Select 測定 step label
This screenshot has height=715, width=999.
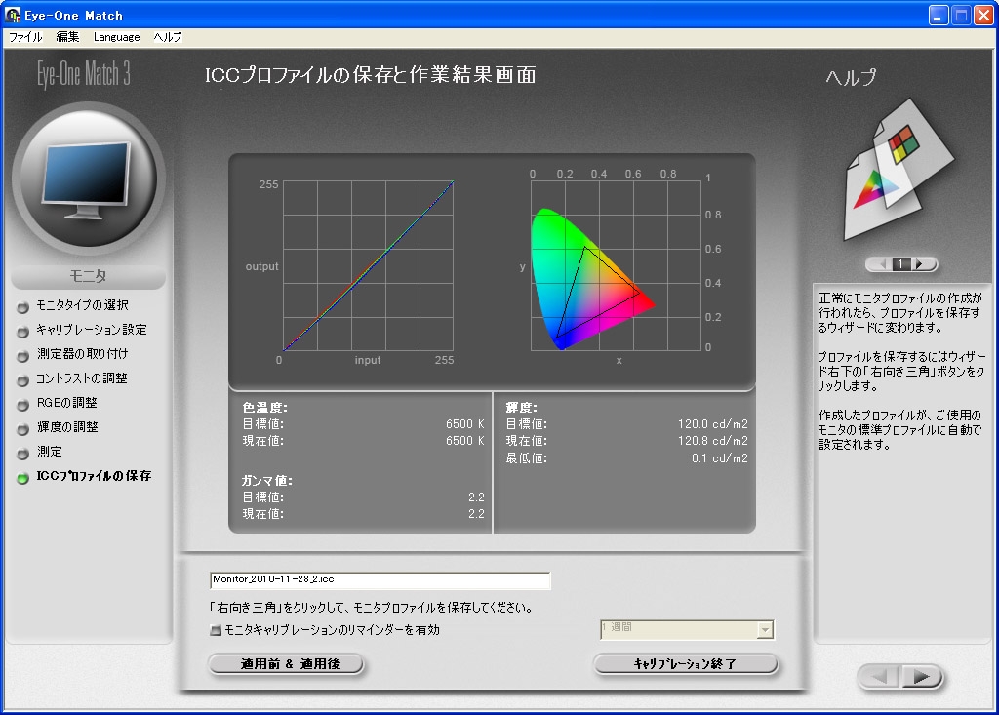49,452
